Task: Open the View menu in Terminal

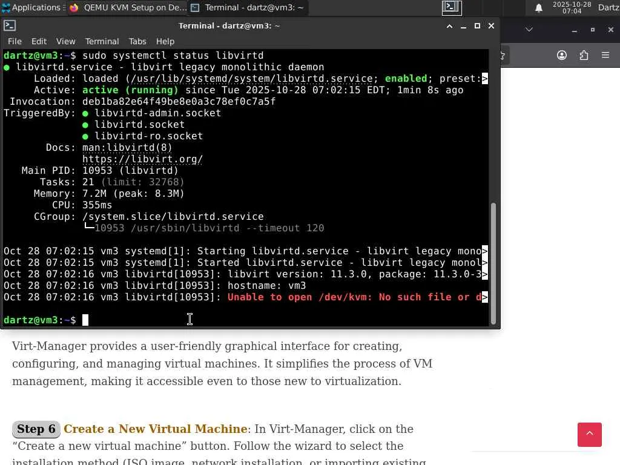Action: (x=65, y=41)
